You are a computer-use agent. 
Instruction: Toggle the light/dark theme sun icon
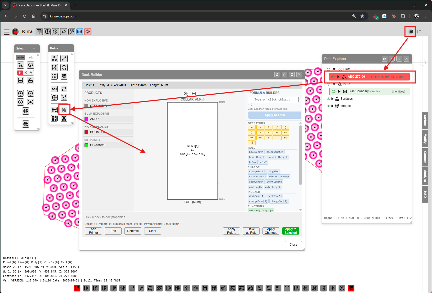click(88, 32)
